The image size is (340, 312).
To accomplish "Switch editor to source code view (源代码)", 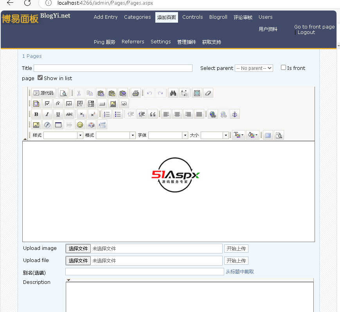I will pyautogui.click(x=43, y=93).
